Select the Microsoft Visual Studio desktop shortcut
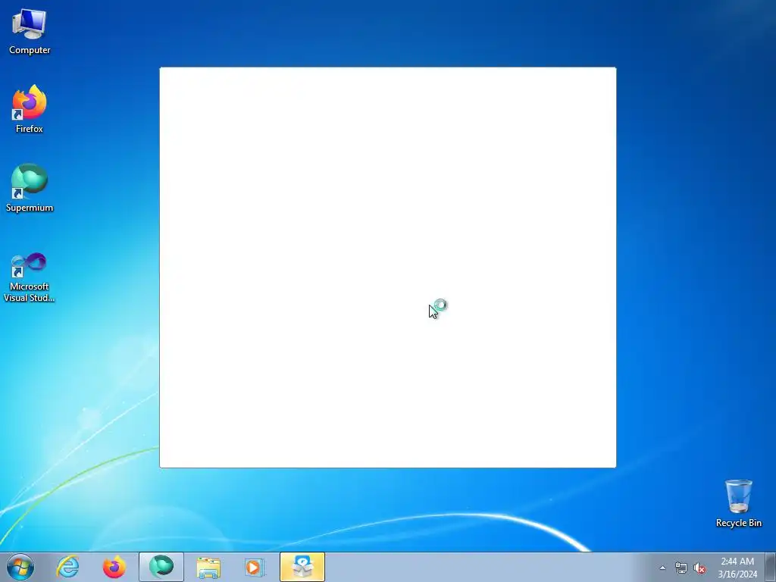This screenshot has width=776, height=582. point(30,277)
